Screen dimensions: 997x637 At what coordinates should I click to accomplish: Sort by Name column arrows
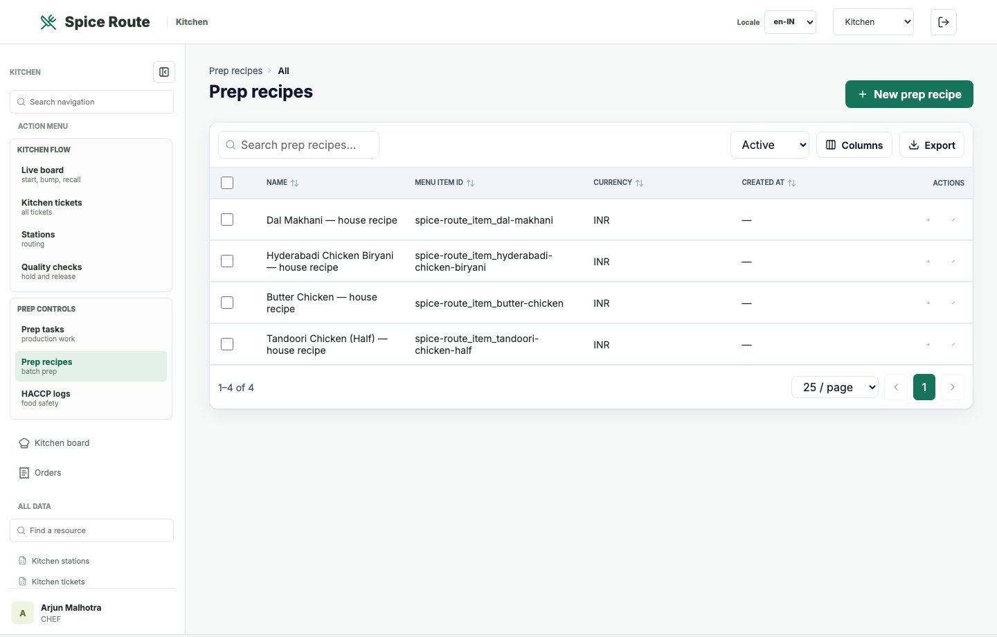coord(295,183)
